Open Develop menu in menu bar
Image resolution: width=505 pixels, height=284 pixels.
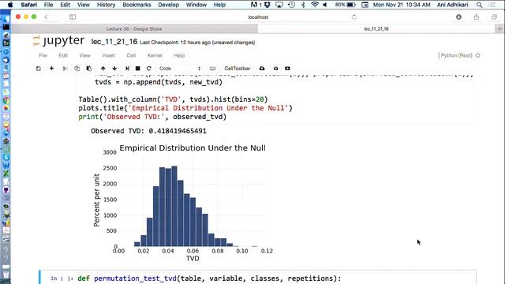pos(168,5)
